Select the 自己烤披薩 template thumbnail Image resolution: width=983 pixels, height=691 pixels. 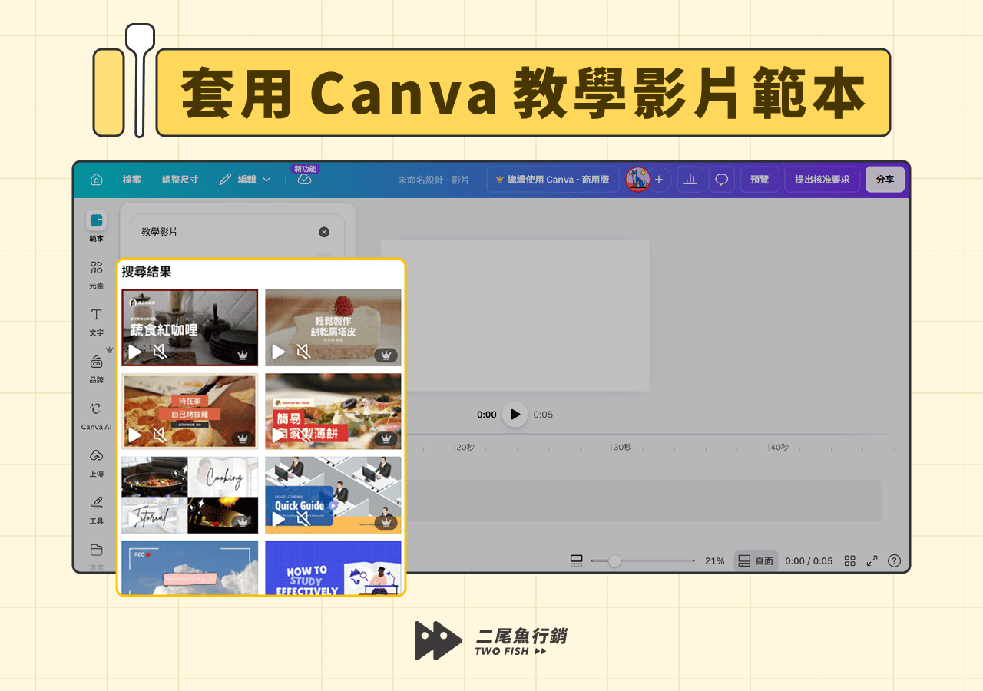[x=190, y=412]
